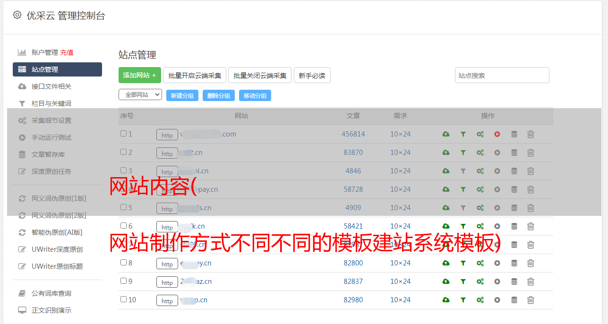
Task: Click play icon in row 8
Action: [497, 263]
